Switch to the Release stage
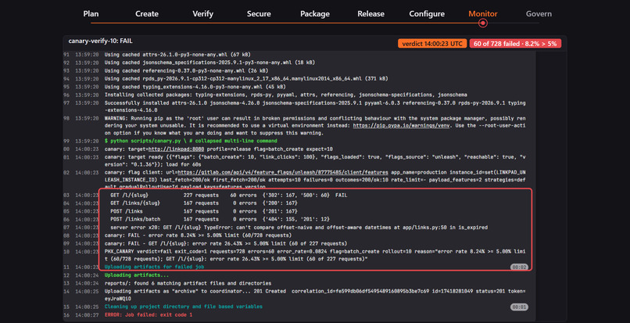 tap(370, 13)
